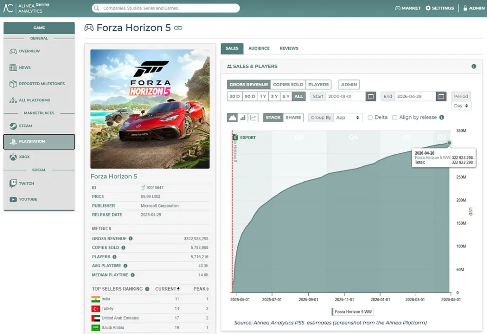Click the Export link on chart

click(248, 138)
